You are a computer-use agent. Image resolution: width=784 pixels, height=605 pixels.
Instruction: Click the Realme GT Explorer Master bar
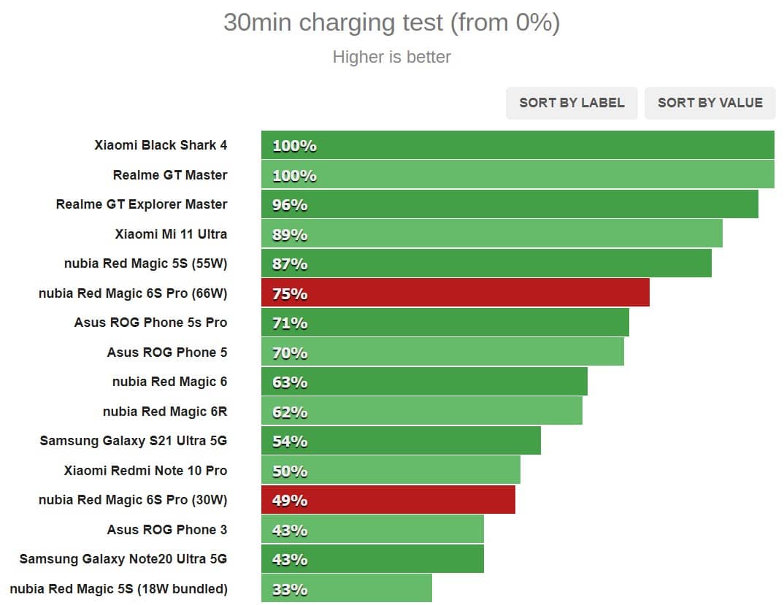[x=510, y=204]
